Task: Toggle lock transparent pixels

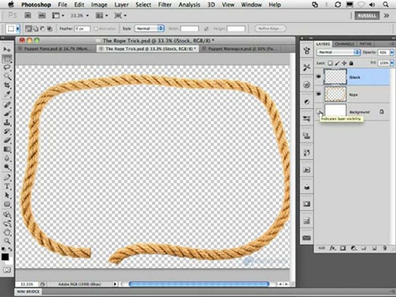Action: click(x=330, y=63)
